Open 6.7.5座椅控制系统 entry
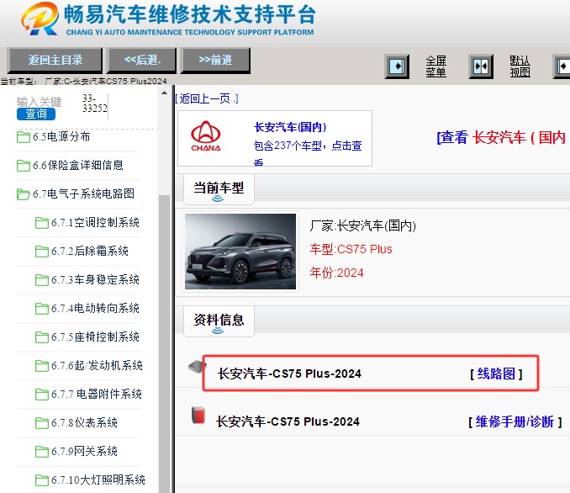This screenshot has width=570, height=493. pos(95,337)
